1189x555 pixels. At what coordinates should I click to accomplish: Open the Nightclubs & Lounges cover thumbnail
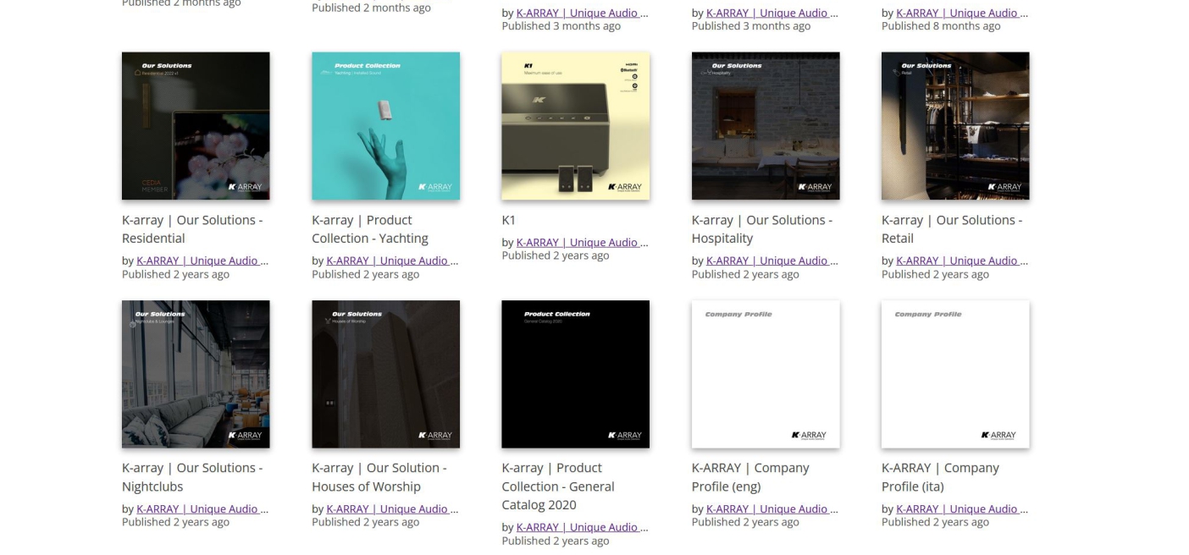pyautogui.click(x=196, y=374)
